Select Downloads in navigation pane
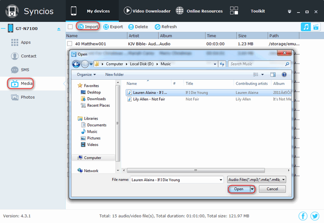 coord(93,99)
